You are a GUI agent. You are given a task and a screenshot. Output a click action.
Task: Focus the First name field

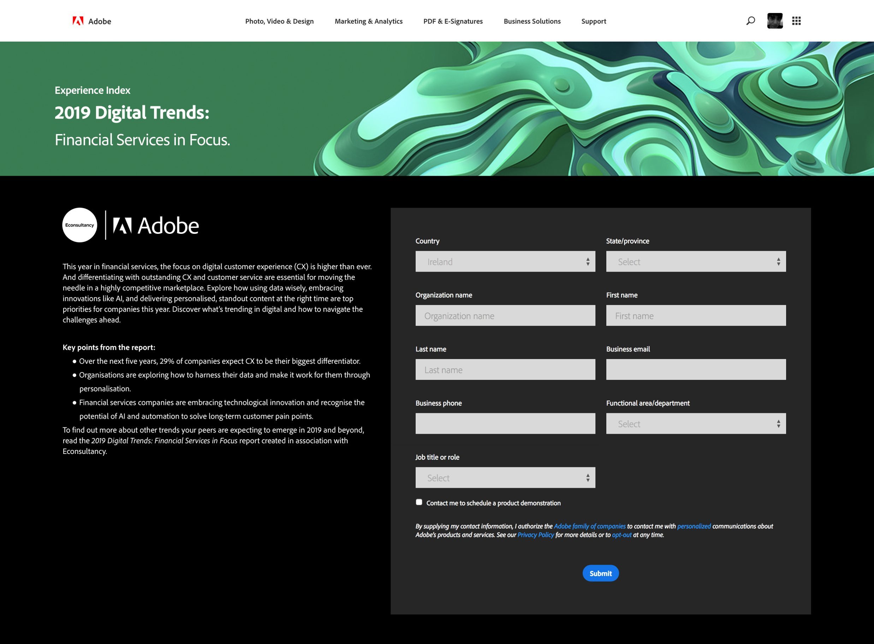click(x=696, y=315)
